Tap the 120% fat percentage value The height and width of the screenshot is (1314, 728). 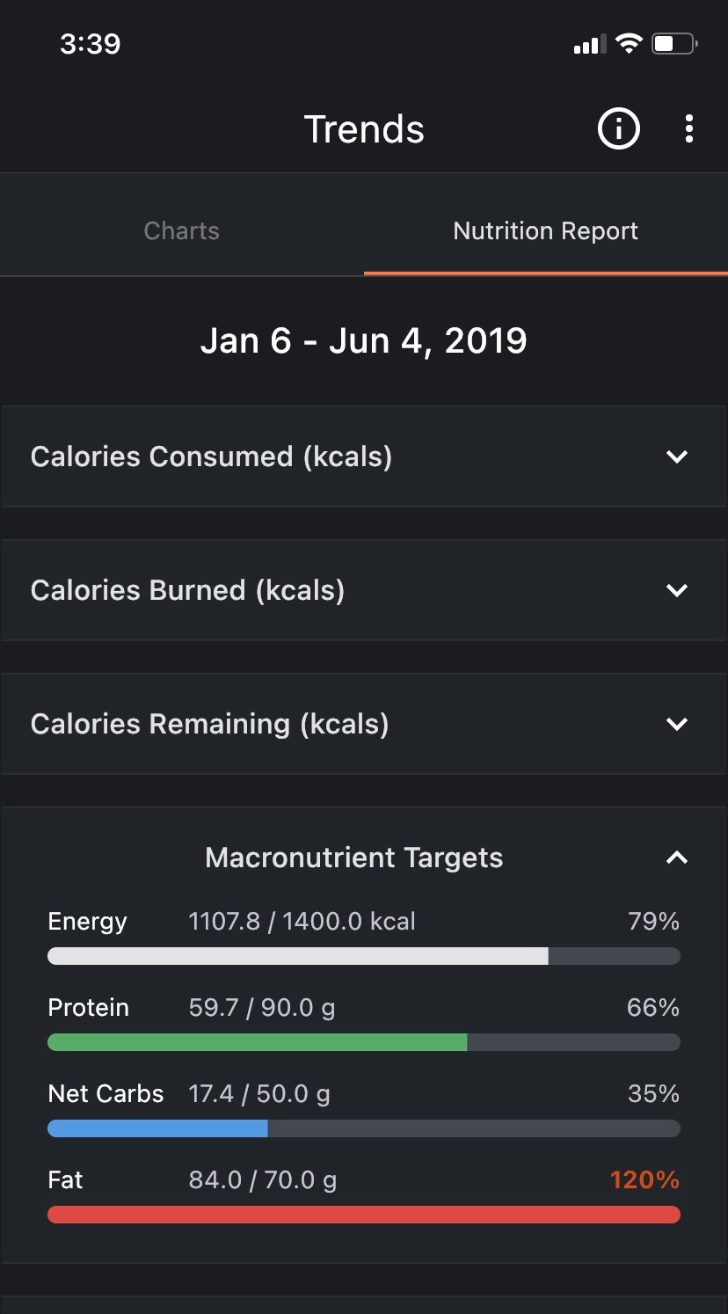[x=644, y=1179]
